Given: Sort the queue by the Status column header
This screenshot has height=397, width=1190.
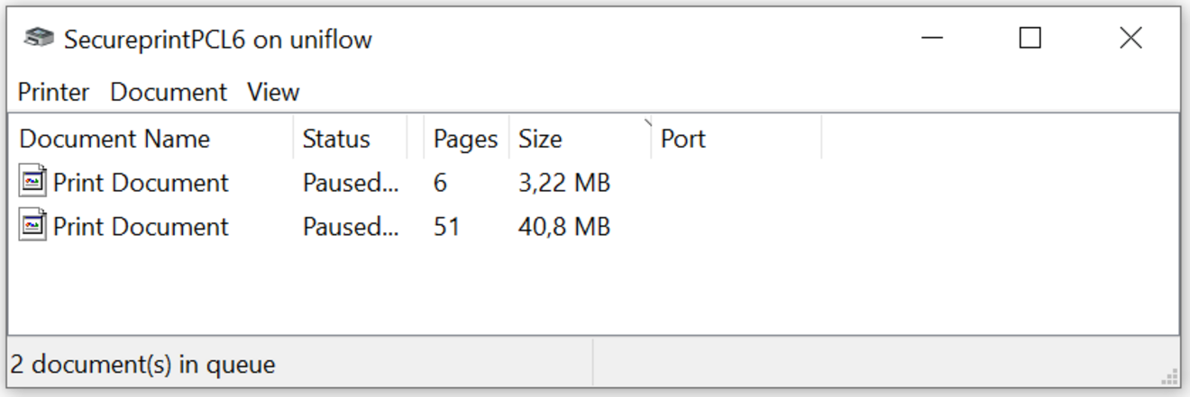Looking at the screenshot, I should [336, 139].
